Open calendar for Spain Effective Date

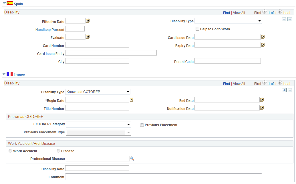[88, 21]
